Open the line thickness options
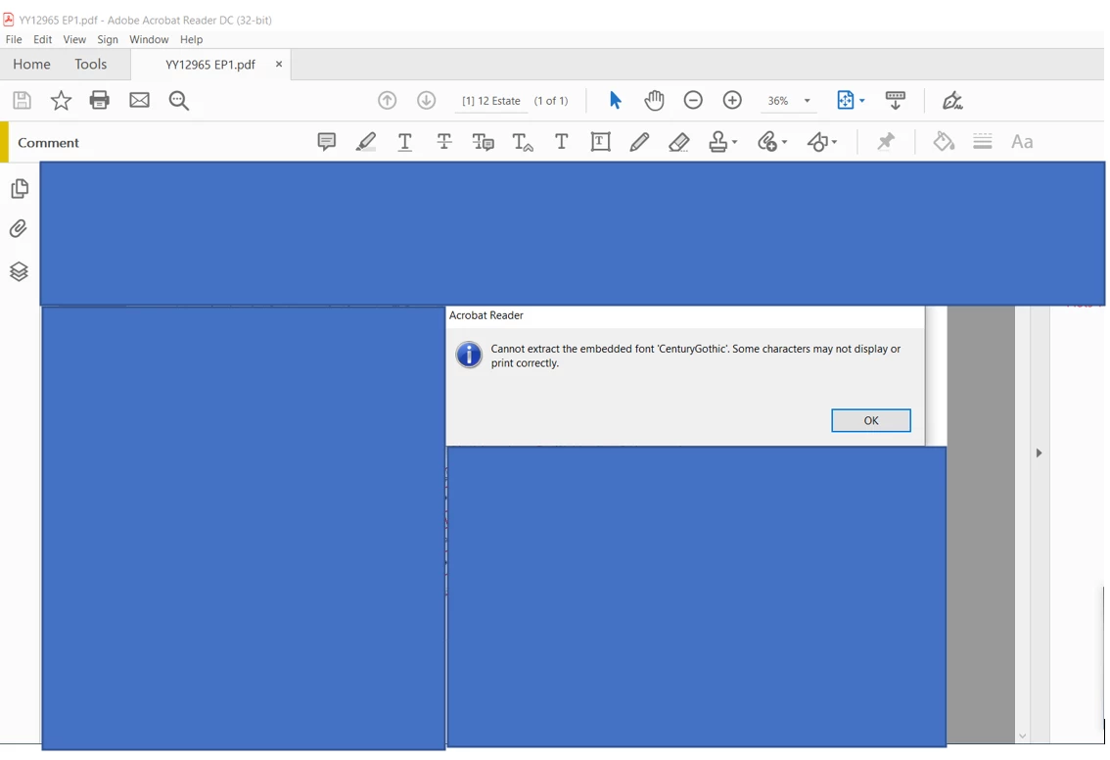Image resolution: width=1110 pixels, height=760 pixels. click(x=983, y=142)
